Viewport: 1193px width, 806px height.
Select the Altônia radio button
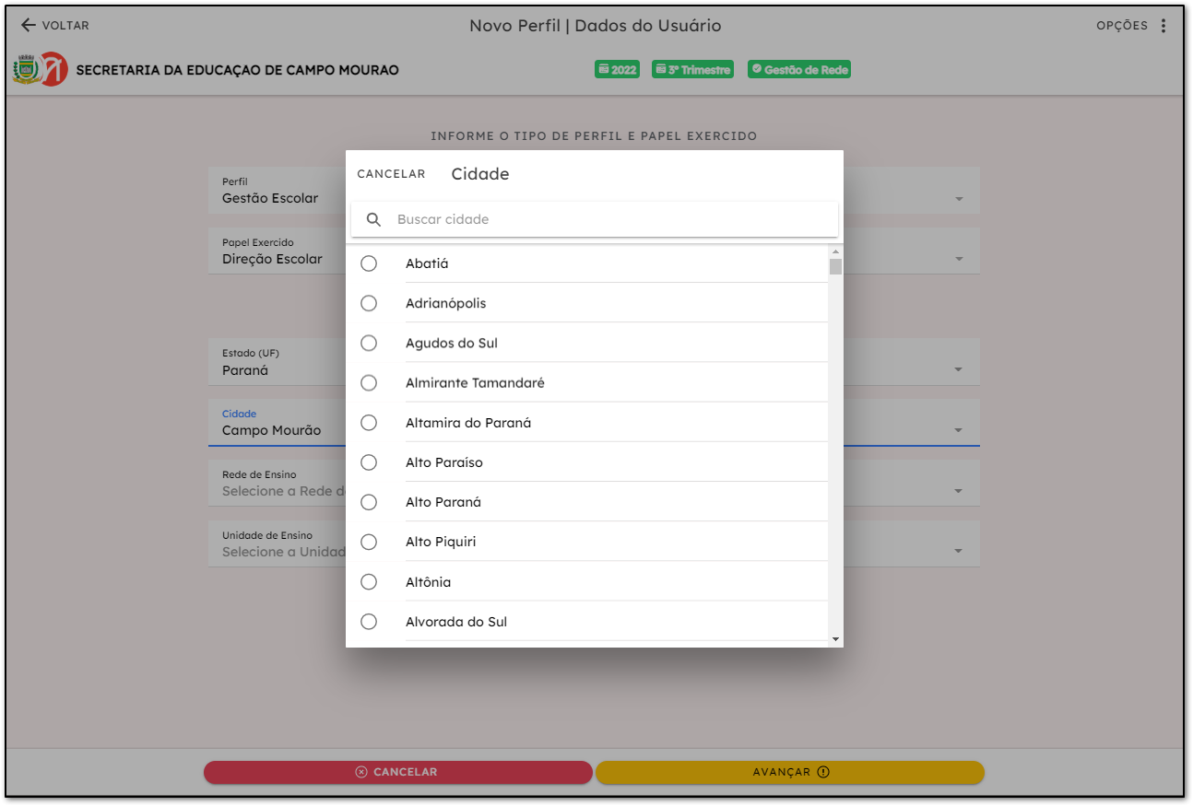click(x=369, y=582)
